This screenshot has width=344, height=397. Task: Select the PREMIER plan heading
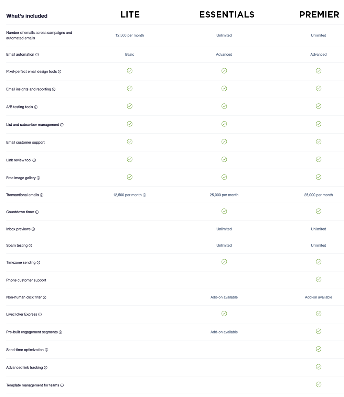click(x=319, y=15)
